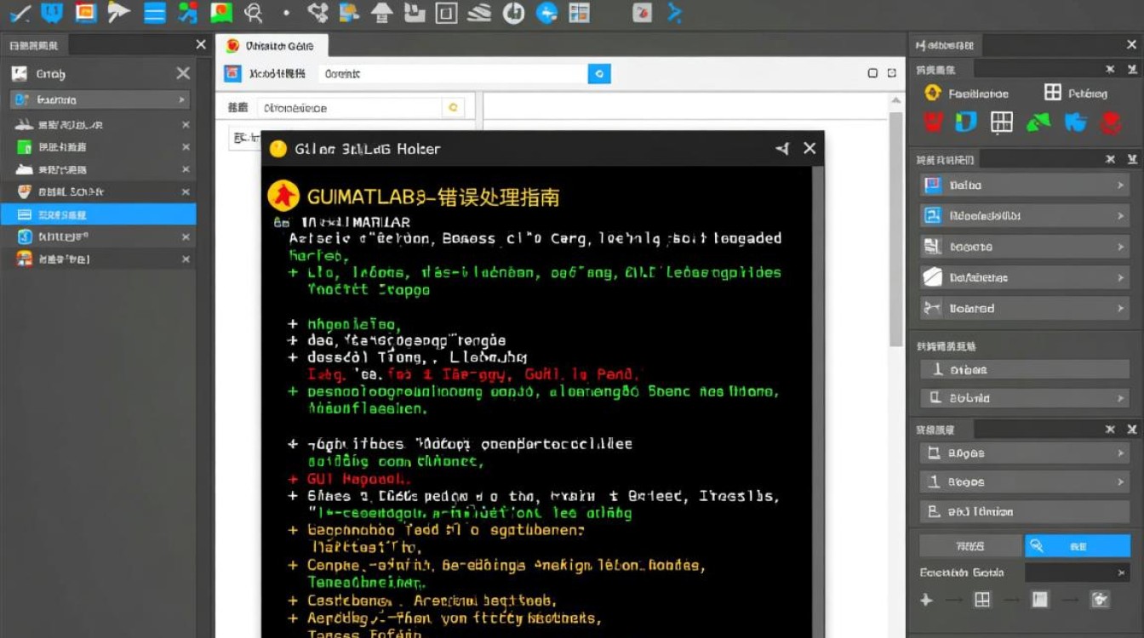Click the orange square picture icon in toolbar
Screen dimensions: 1144x638
(85, 12)
